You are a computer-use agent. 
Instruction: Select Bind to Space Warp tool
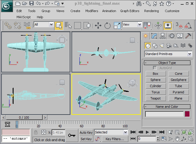pyautogui.click(x=27, y=25)
